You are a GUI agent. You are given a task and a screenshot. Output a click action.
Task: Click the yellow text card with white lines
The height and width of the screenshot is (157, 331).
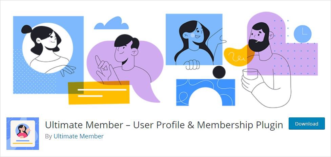99,93
